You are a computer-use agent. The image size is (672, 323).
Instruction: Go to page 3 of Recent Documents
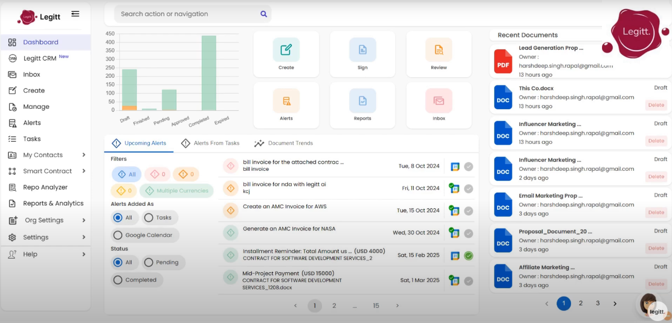[598, 303]
